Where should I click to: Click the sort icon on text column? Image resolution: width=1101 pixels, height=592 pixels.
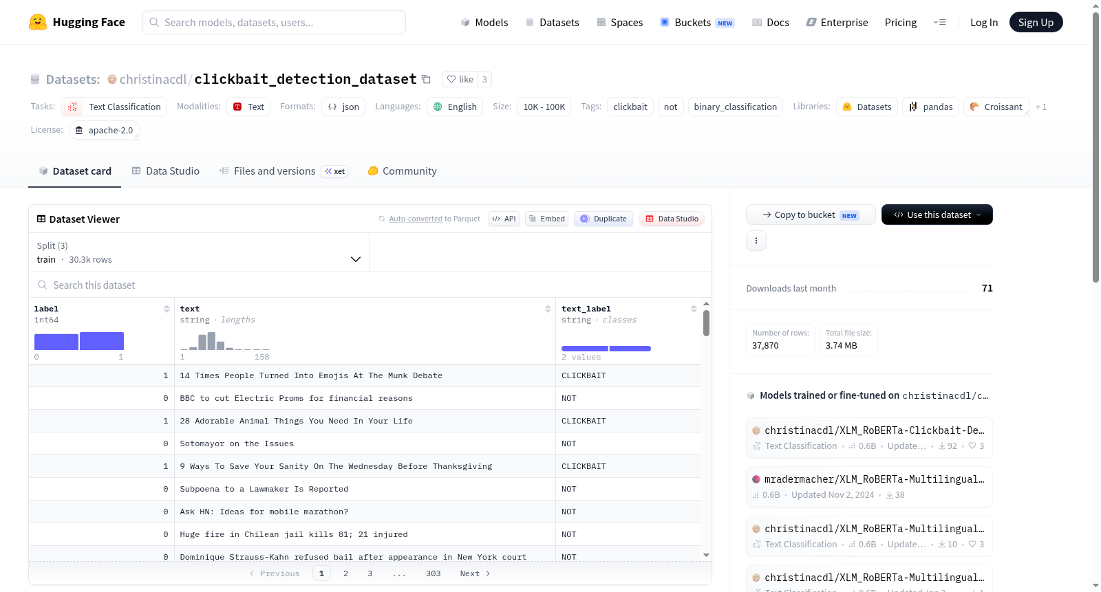(x=548, y=309)
